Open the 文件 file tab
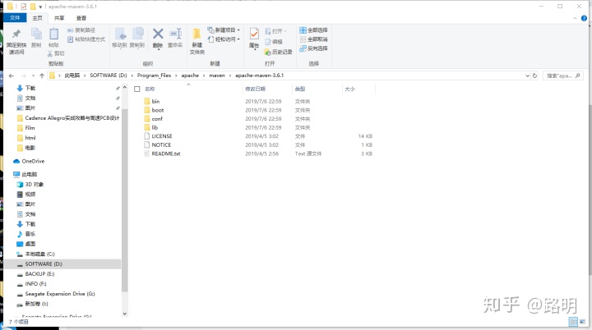Viewport: 592px width, 330px height. click(x=15, y=18)
